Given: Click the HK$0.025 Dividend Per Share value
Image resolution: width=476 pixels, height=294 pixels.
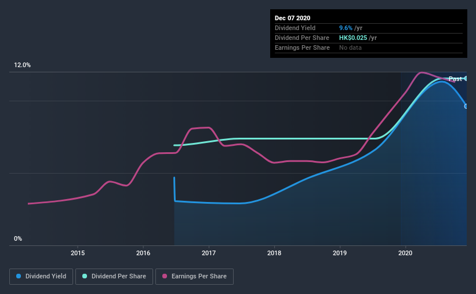Looking at the screenshot, I should [353, 38].
